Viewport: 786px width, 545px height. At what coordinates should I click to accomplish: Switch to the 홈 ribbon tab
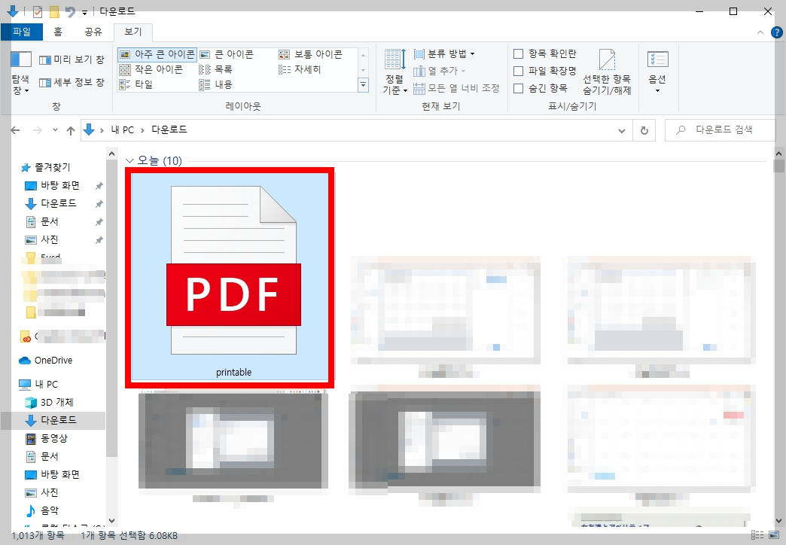(x=58, y=32)
